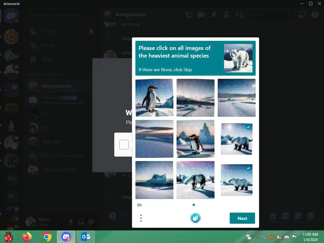Screen dimensions: 324x243
Task: Launch Firefox from the taskbar
Action: [x=27, y=237]
